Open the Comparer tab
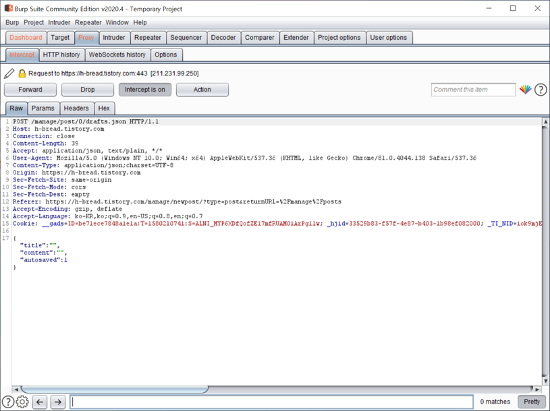The image size is (550, 411). coord(260,38)
